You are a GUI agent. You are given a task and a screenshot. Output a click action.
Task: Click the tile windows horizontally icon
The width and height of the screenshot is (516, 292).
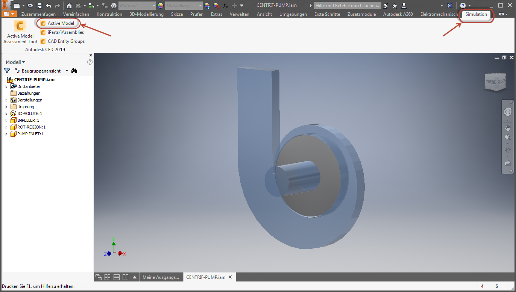click(x=116, y=277)
